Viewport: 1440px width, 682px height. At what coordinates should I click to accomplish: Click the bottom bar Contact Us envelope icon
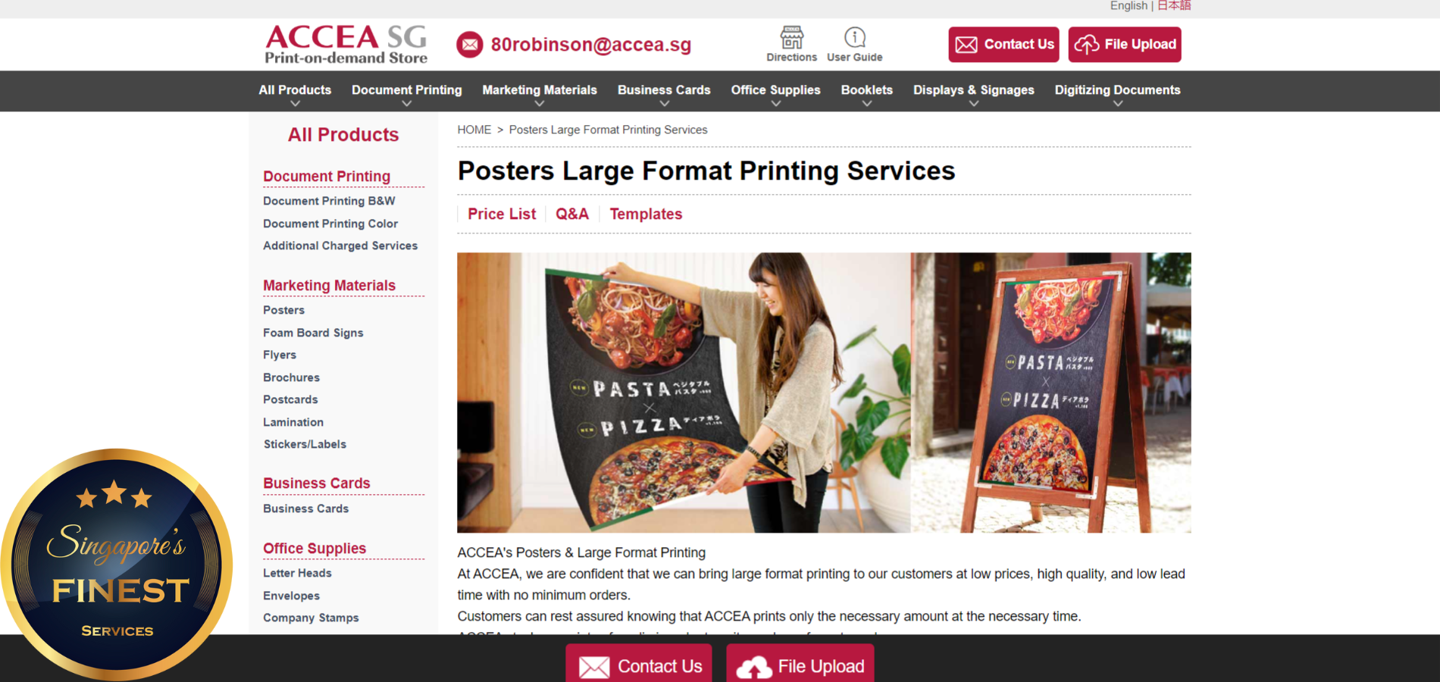point(594,667)
